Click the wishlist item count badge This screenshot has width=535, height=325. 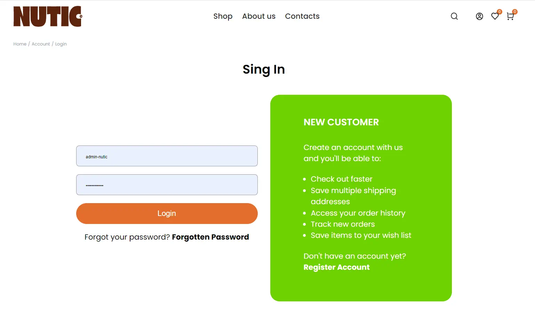click(x=500, y=11)
